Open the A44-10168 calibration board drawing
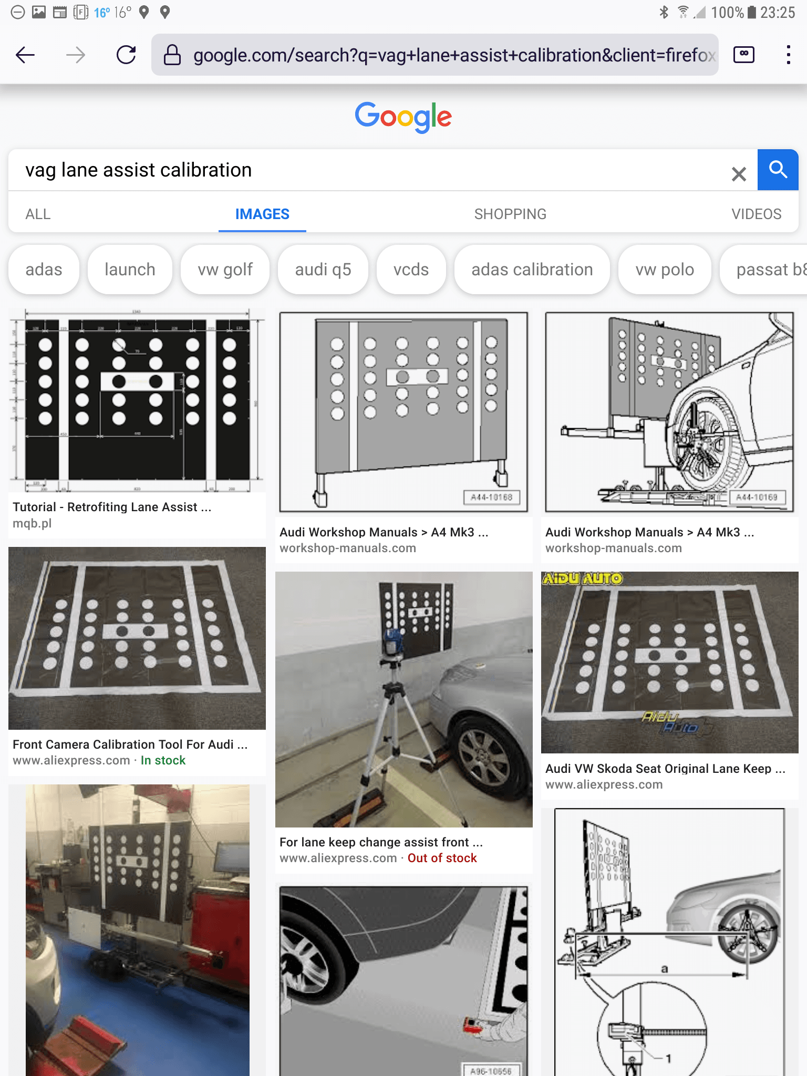This screenshot has width=807, height=1076. [x=403, y=412]
